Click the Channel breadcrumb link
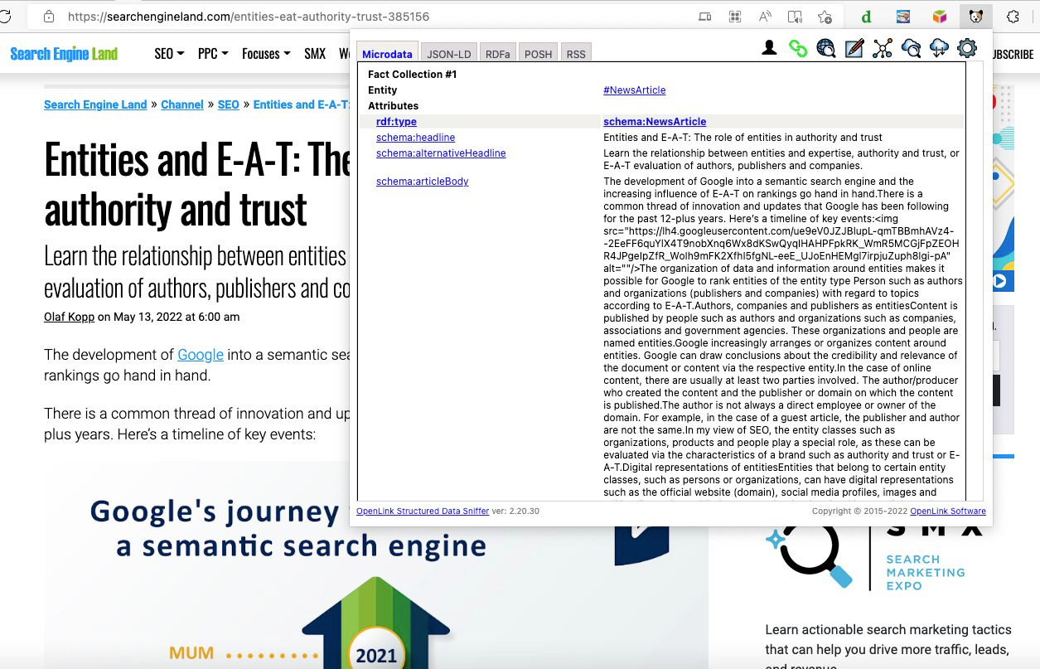 pyautogui.click(x=182, y=104)
